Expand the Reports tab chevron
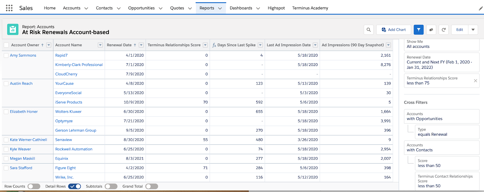This screenshot has width=484, height=192. (220, 8)
